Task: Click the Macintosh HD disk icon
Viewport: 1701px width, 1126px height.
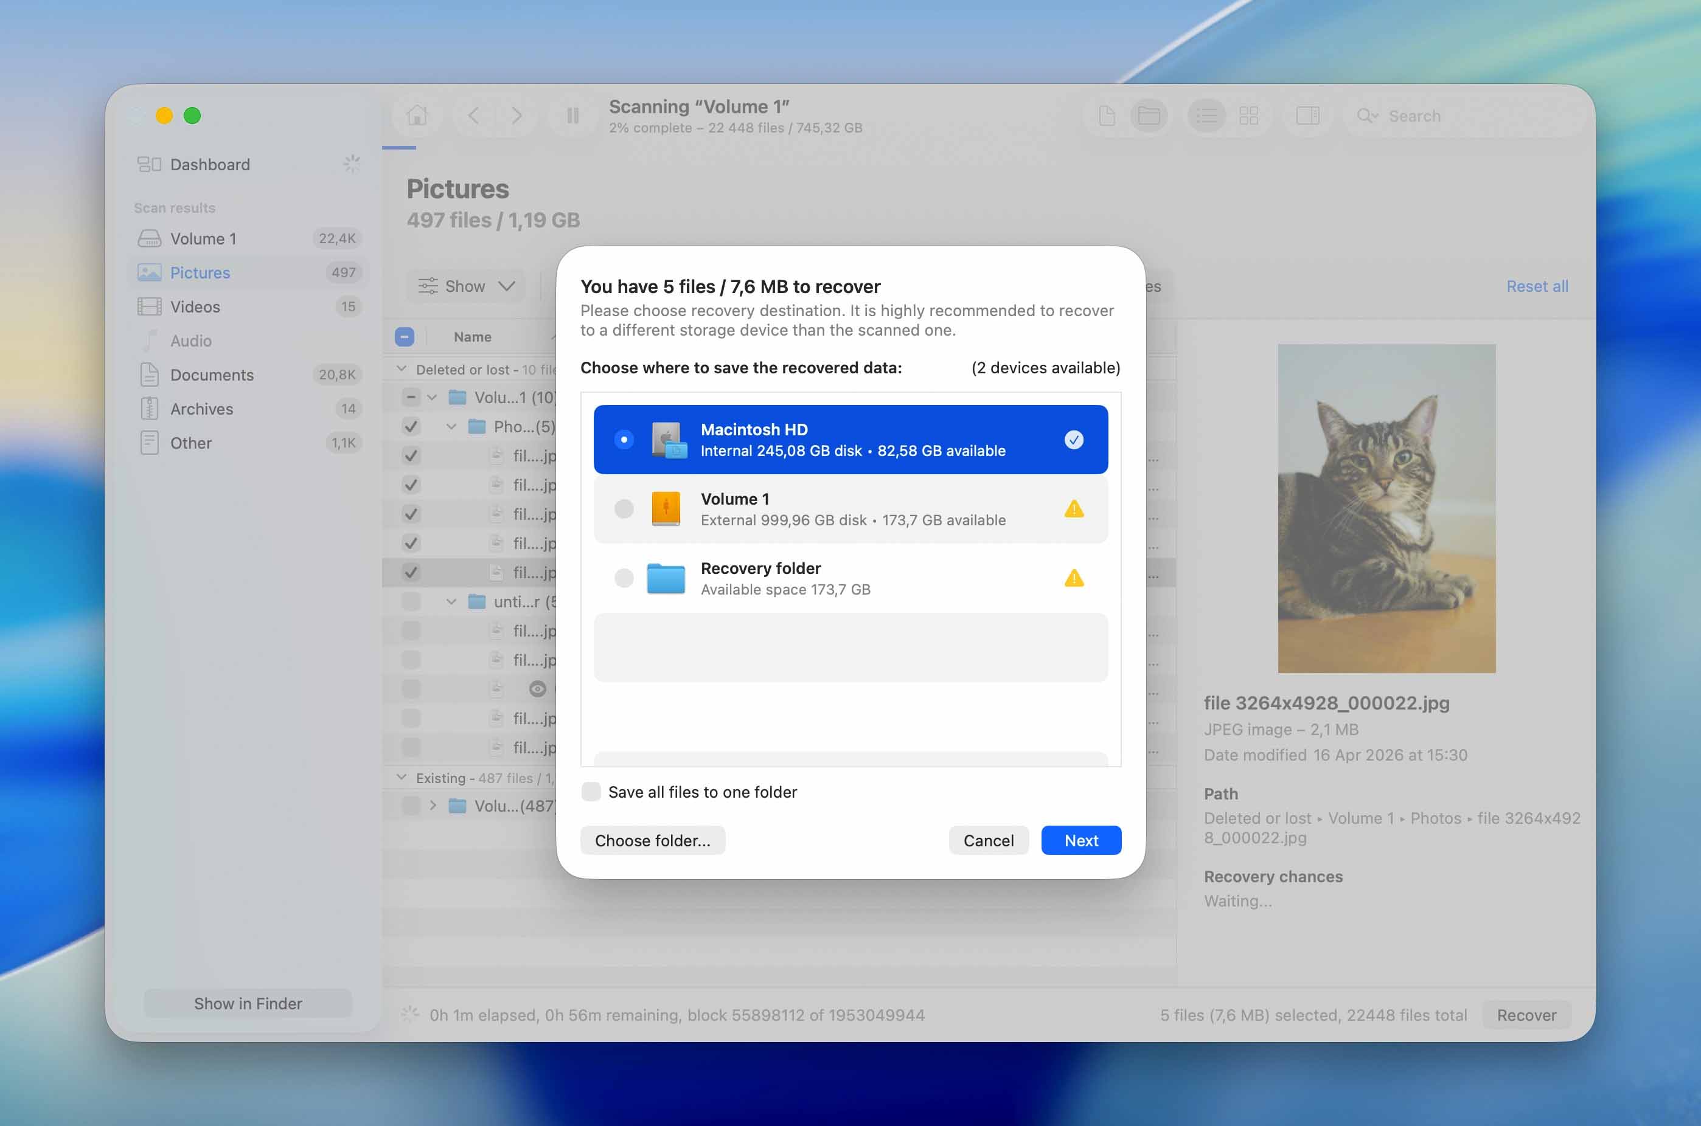Action: click(x=669, y=440)
